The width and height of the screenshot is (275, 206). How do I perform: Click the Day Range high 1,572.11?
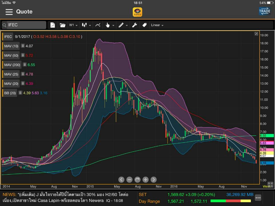[199, 201]
